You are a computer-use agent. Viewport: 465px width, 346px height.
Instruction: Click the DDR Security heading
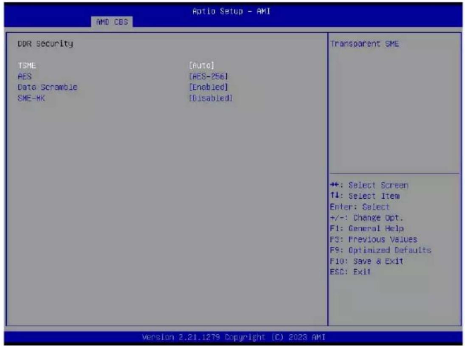45,44
